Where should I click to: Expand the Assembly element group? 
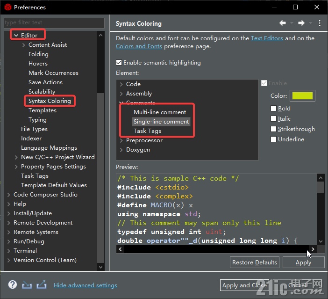tap(121, 94)
